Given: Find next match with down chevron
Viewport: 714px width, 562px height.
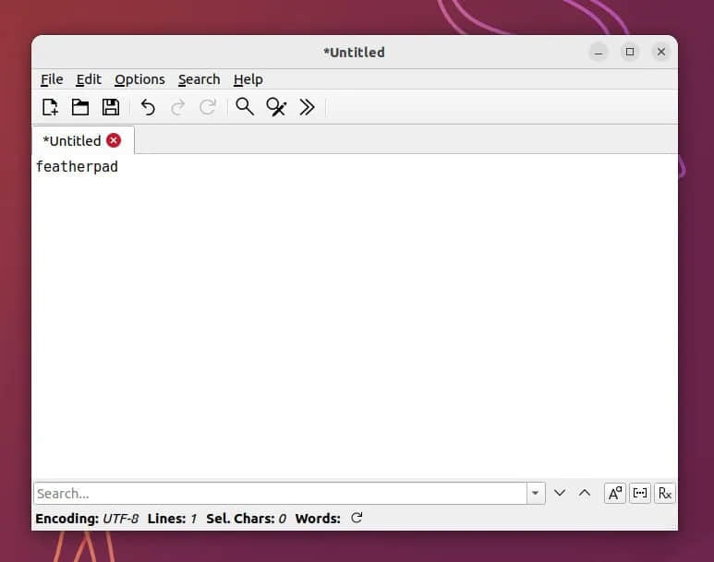Looking at the screenshot, I should [x=560, y=493].
